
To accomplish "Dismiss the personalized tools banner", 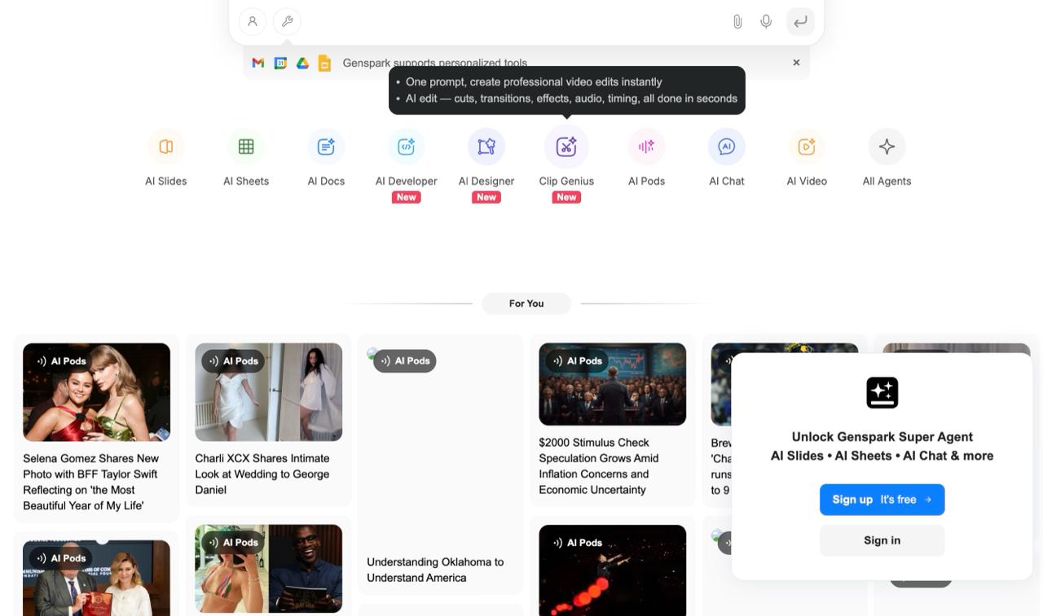I will tap(796, 63).
